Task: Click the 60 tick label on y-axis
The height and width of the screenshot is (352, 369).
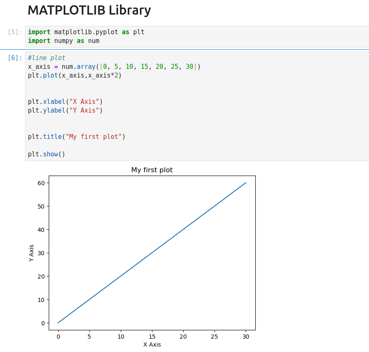Action: [x=40, y=183]
